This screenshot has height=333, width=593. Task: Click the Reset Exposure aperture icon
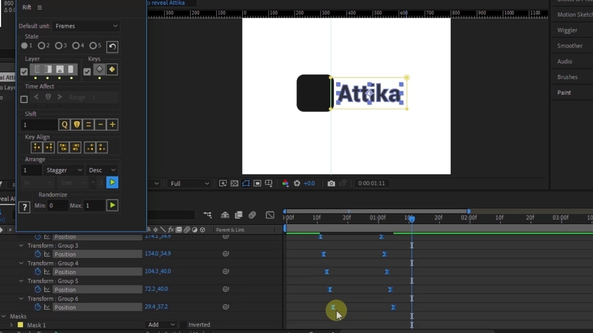(297, 183)
